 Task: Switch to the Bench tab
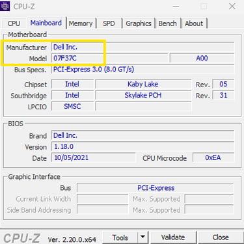pyautogui.click(x=167, y=23)
